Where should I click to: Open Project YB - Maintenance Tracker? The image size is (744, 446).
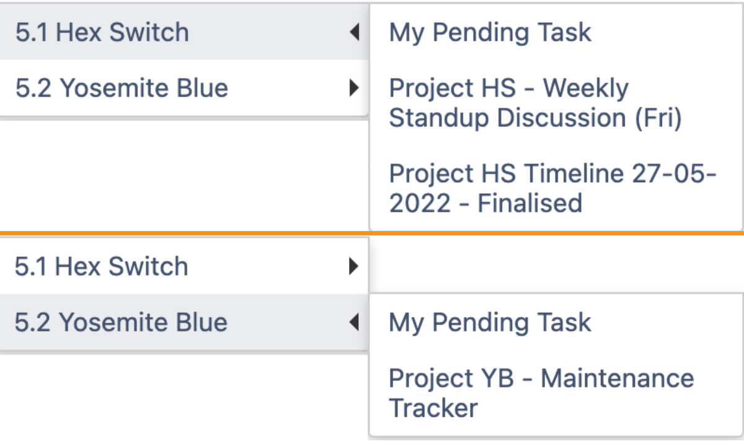(541, 392)
